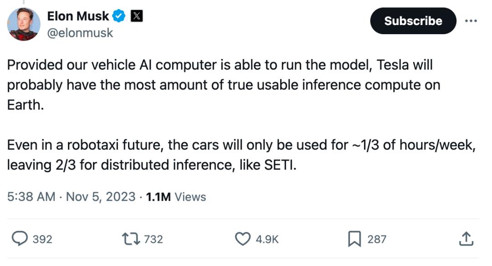Click the blue verified checkmark badge
The height and width of the screenshot is (266, 492).
119,16
